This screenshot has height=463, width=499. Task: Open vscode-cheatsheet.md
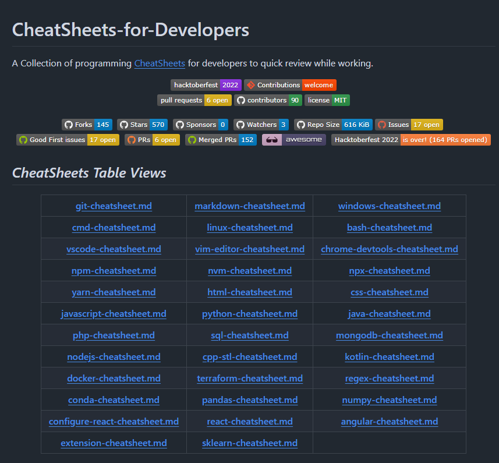coord(114,249)
